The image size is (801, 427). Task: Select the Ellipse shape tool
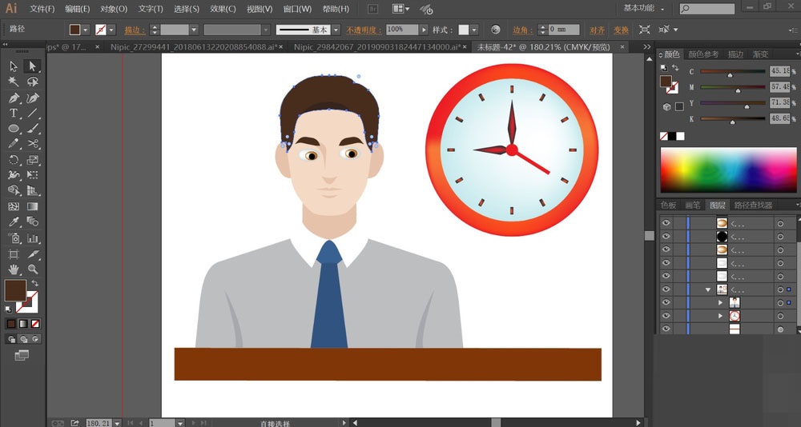(14, 129)
